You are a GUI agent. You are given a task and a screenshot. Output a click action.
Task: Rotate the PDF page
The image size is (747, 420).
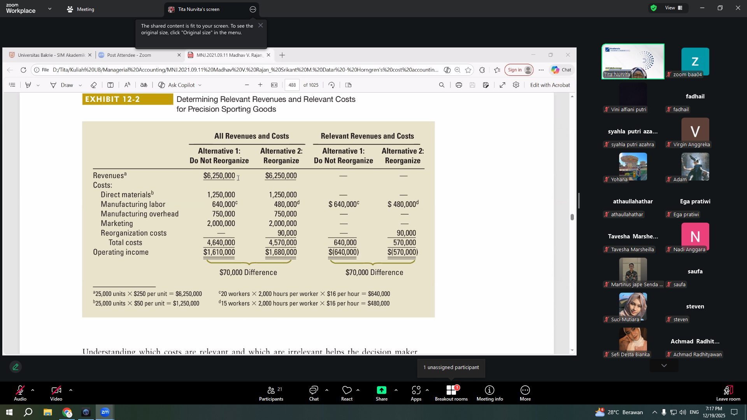tap(331, 85)
